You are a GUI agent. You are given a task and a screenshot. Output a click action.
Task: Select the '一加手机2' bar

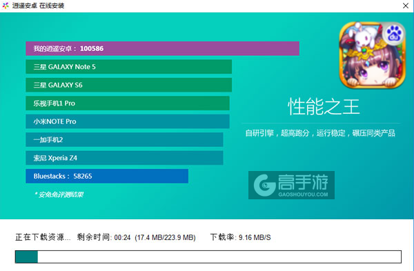click(124, 139)
